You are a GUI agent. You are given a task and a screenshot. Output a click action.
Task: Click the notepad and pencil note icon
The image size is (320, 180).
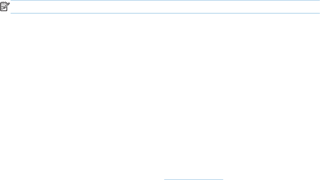click(x=5, y=6)
